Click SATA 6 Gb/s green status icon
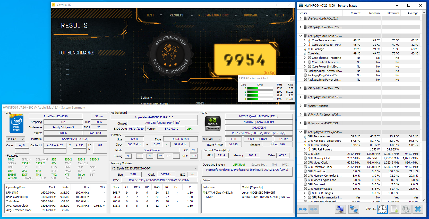 (204, 193)
